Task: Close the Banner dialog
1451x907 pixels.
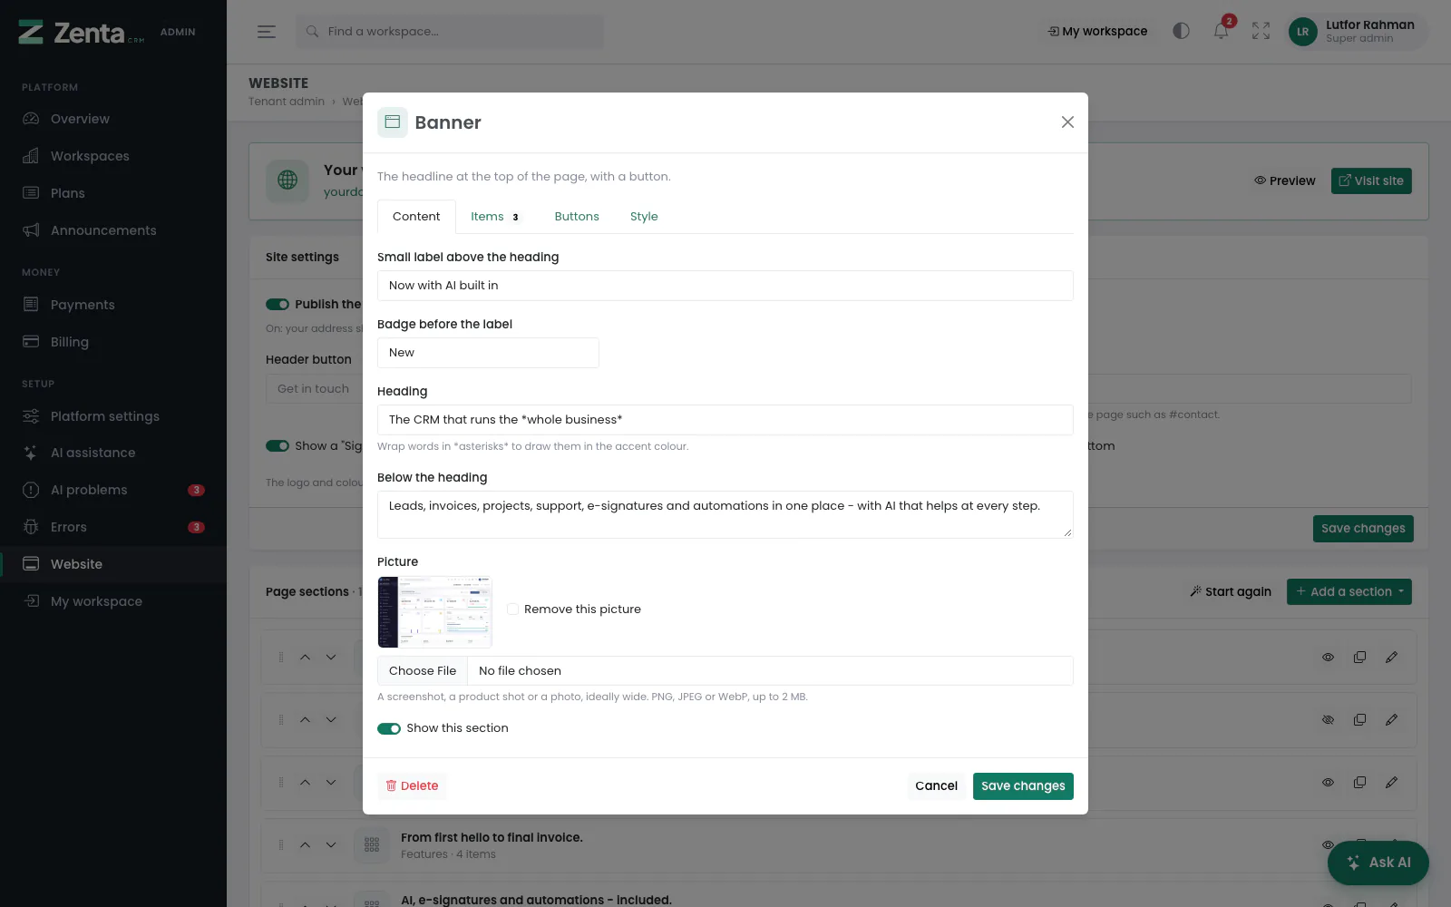Action: 1067,122
